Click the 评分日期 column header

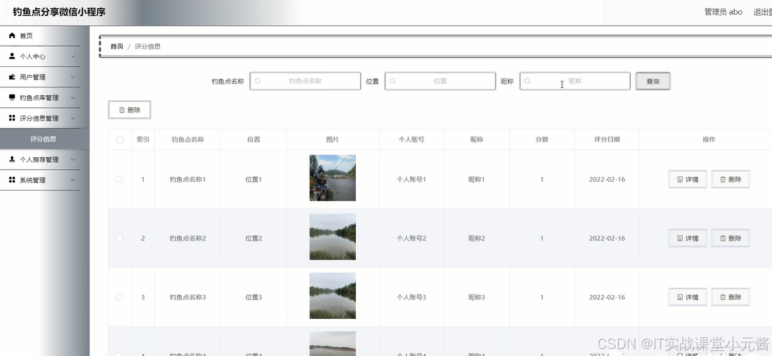(607, 139)
